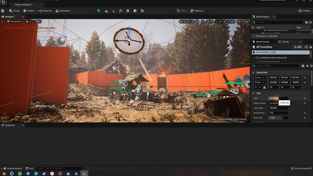Collapse the Time section
The image size is (313, 176).
(x=253, y=93)
